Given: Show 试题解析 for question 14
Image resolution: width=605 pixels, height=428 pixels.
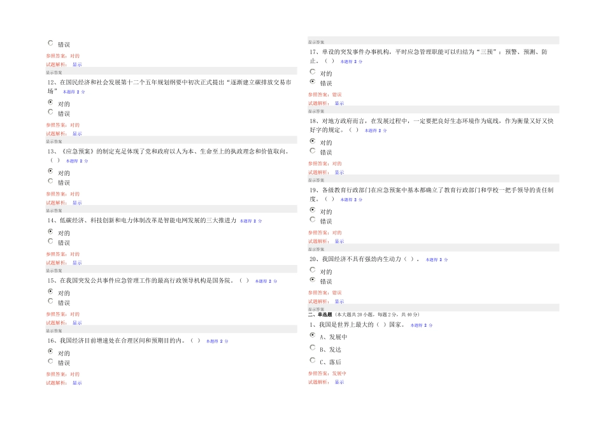Looking at the screenshot, I should point(77,263).
